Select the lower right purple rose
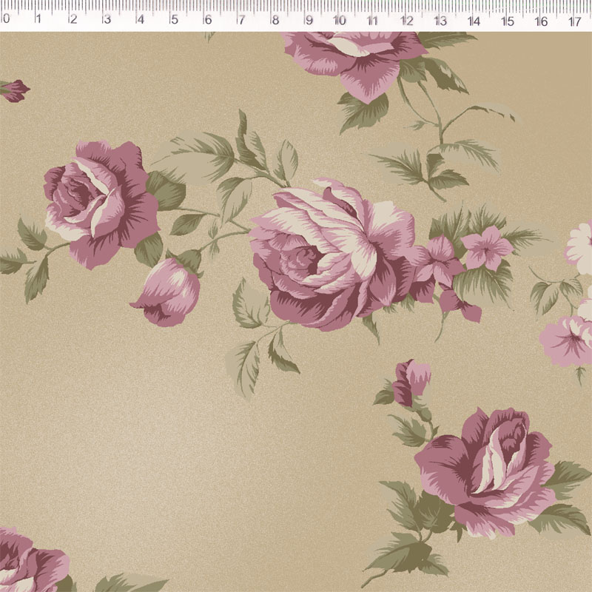592x592 pixels. [485, 470]
